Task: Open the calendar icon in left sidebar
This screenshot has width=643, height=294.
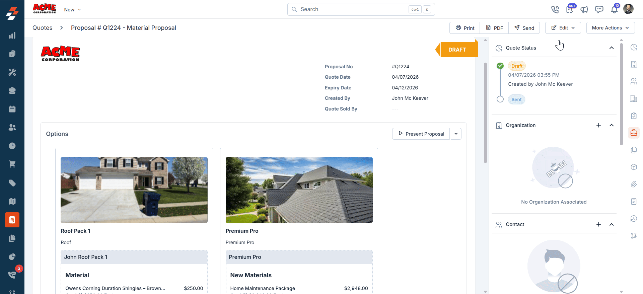Action: point(12,109)
